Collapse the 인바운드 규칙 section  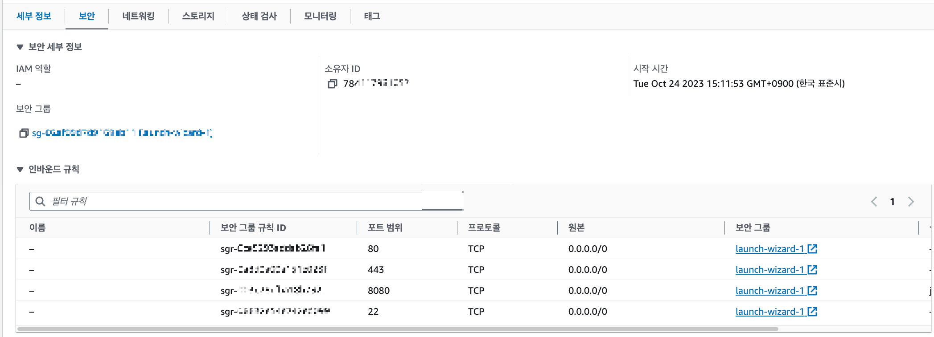(20, 170)
